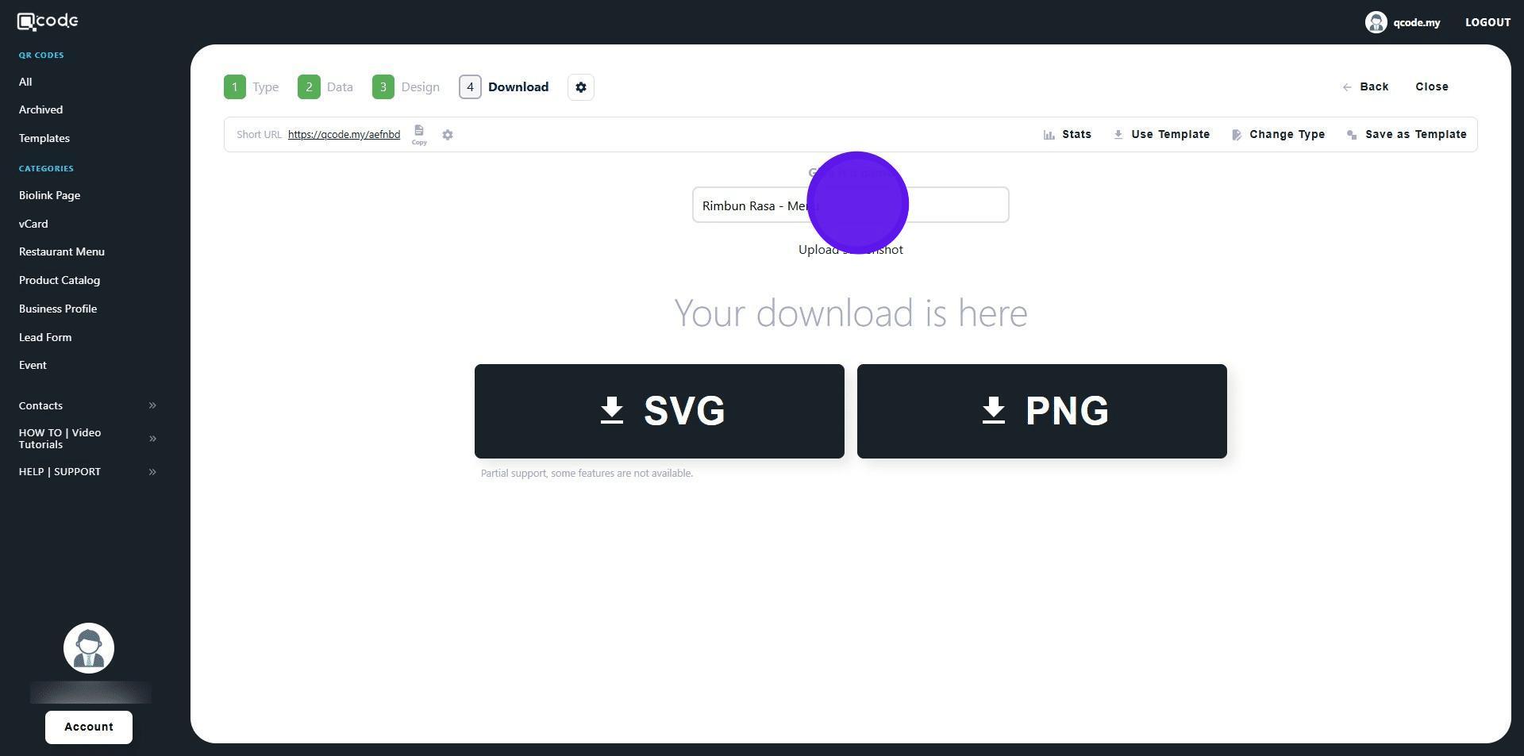The height and width of the screenshot is (756, 1524).
Task: Open Event category
Action: coord(33,365)
